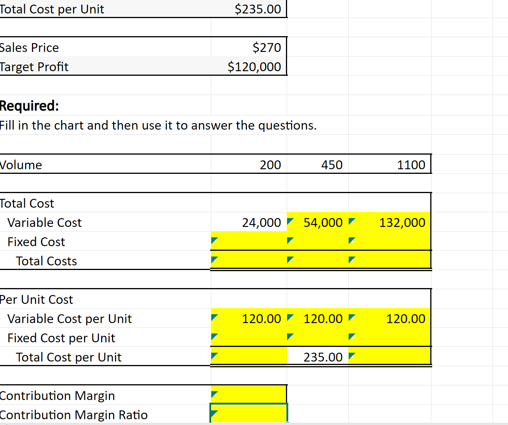Screen dimensions: 508x425
Task: Select Variable Cost 54,000 cell
Action: click(318, 222)
